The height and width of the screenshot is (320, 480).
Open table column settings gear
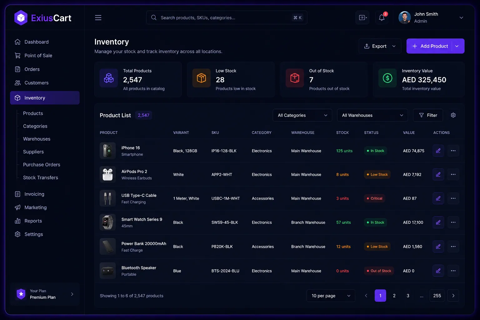(453, 115)
